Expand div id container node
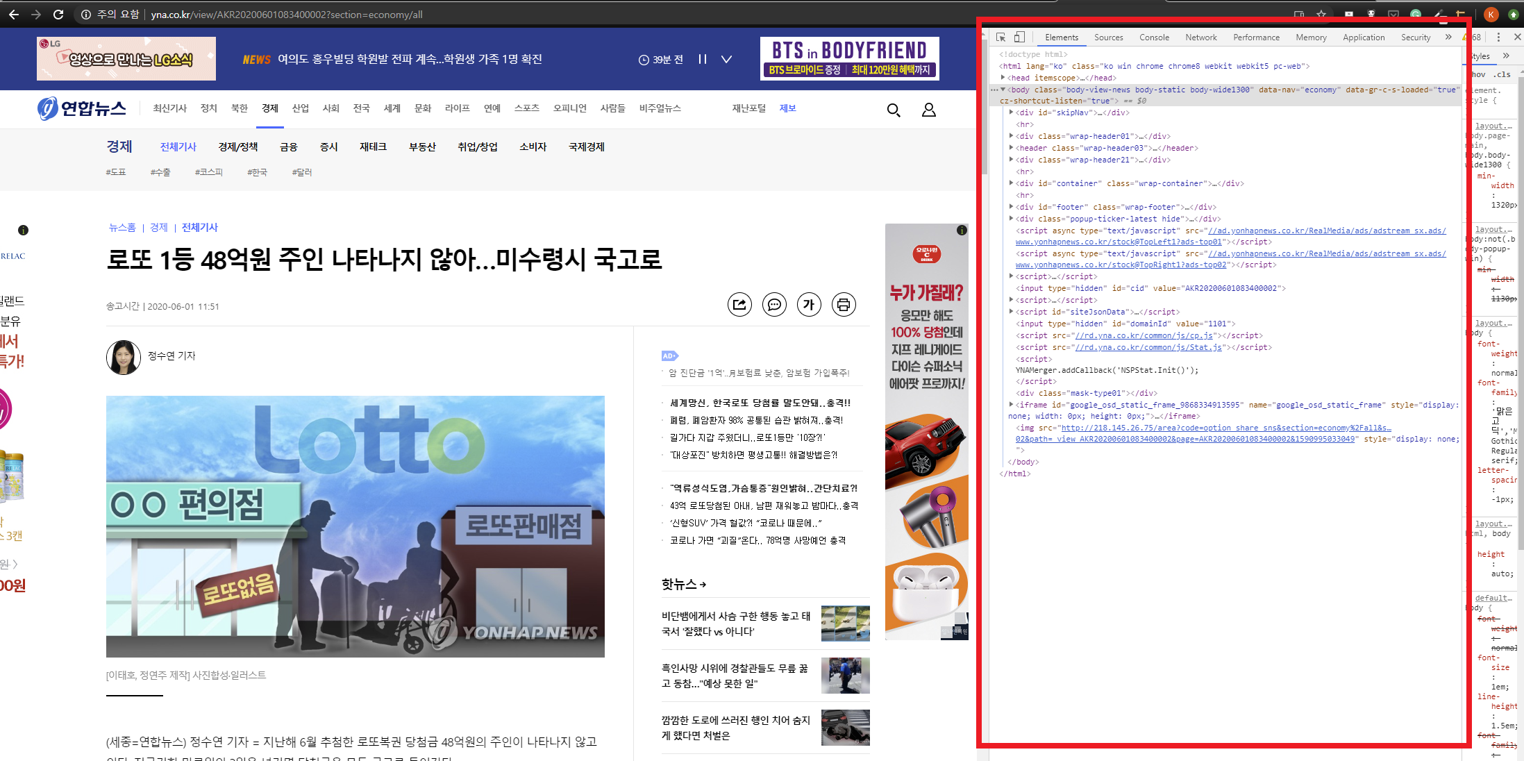This screenshot has height=761, width=1524. [x=1011, y=183]
